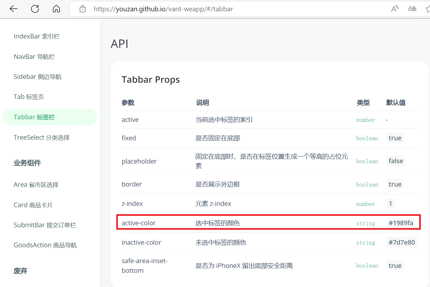Click the API heading
The width and height of the screenshot is (430, 287).
[120, 43]
